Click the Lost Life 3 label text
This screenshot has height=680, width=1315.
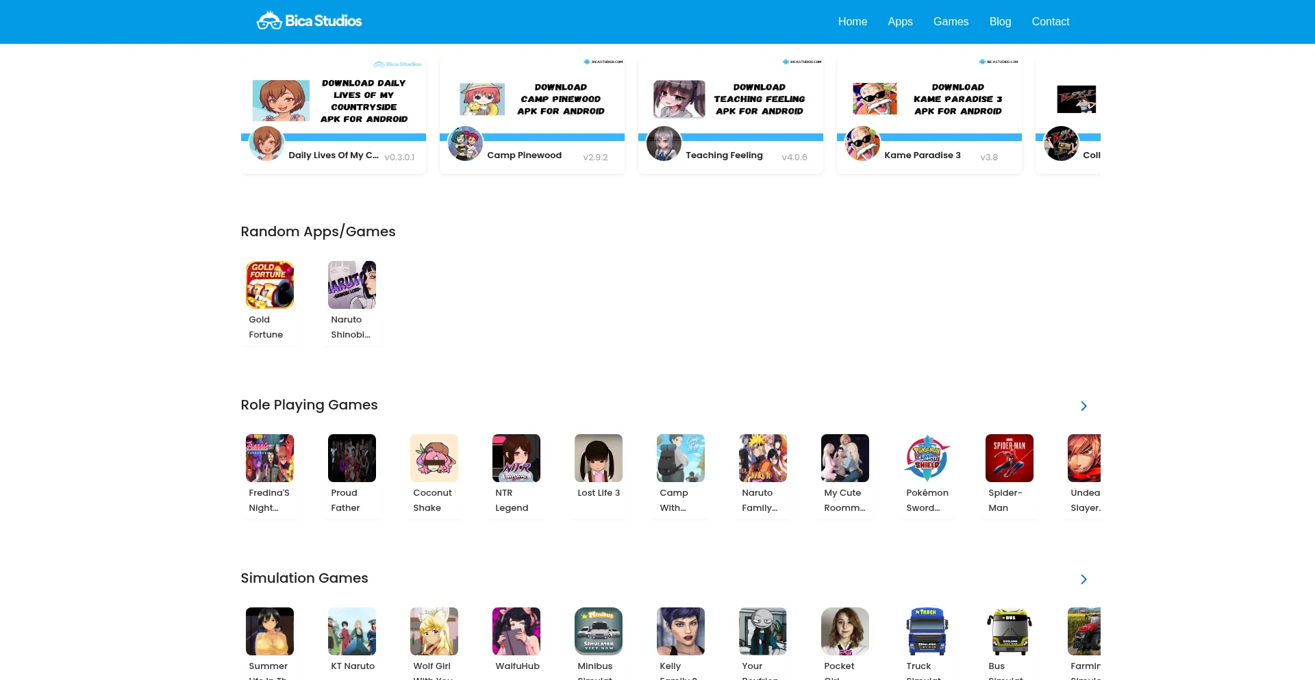coord(599,493)
